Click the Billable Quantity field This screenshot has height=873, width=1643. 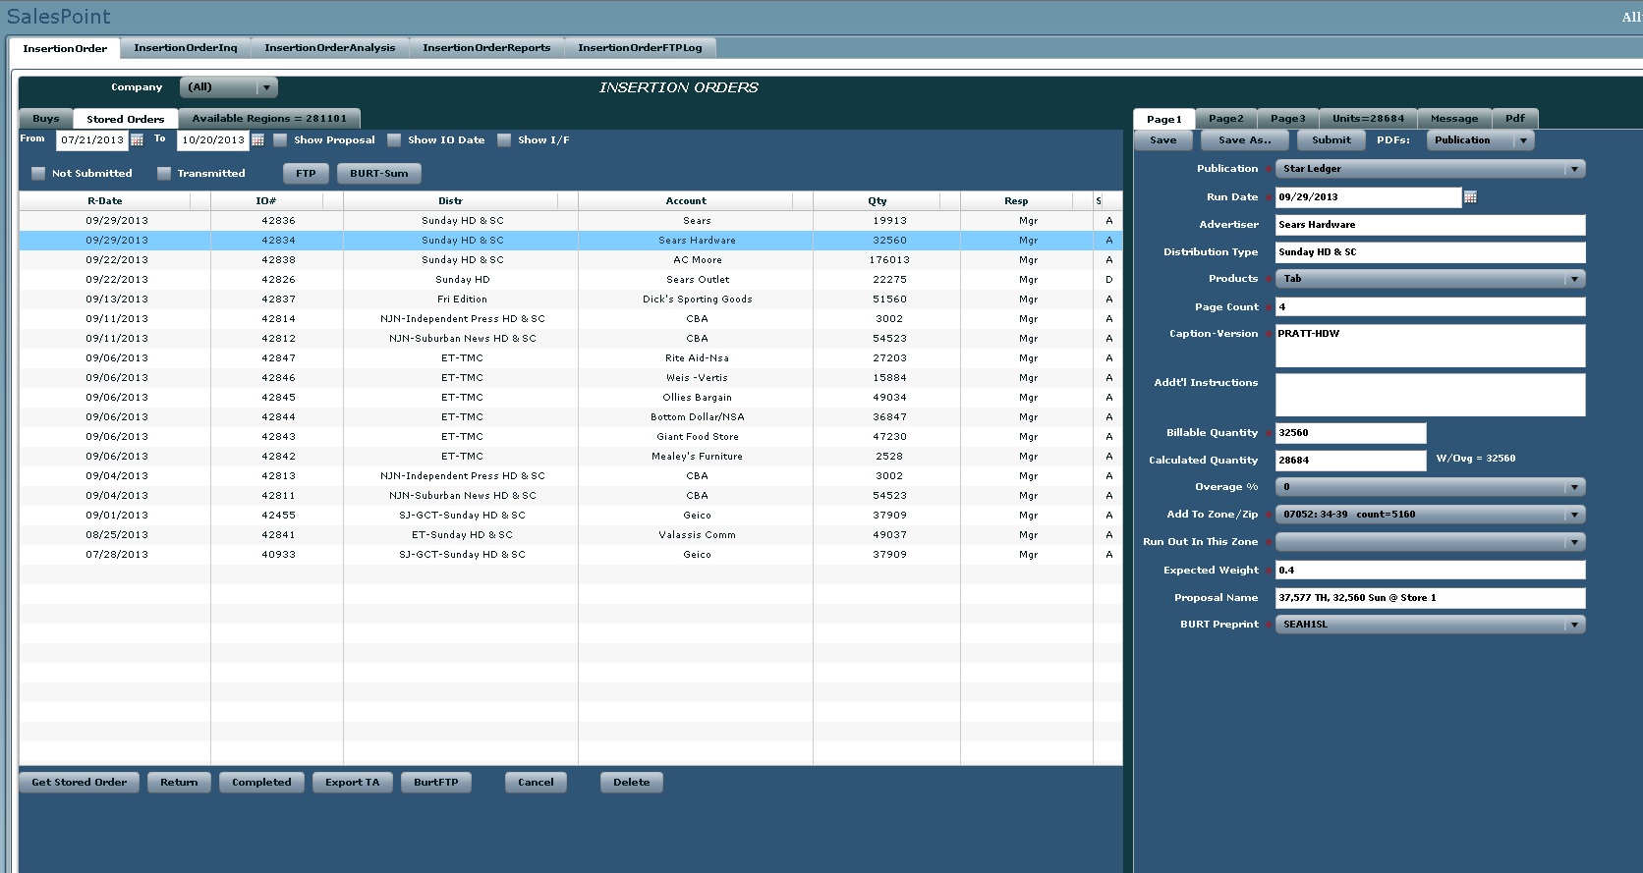click(1350, 433)
